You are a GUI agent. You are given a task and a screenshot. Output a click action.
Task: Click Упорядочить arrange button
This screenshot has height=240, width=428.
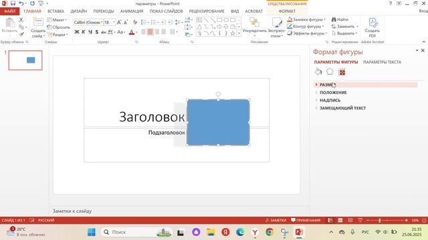tap(254, 27)
